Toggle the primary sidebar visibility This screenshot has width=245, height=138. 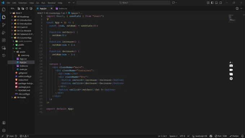point(212,3)
